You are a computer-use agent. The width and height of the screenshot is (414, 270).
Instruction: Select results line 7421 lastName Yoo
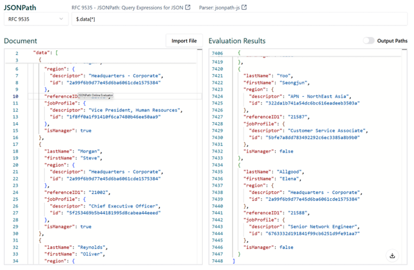pyautogui.click(x=268, y=76)
